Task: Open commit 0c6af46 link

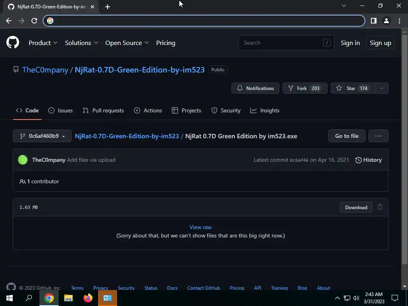Action: 299,160
